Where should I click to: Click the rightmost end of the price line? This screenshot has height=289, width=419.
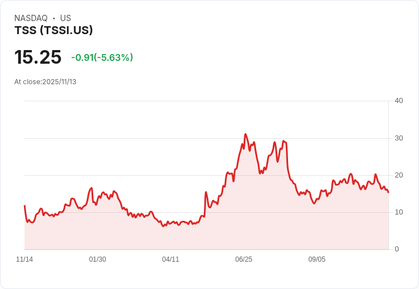pyautogui.click(x=388, y=192)
